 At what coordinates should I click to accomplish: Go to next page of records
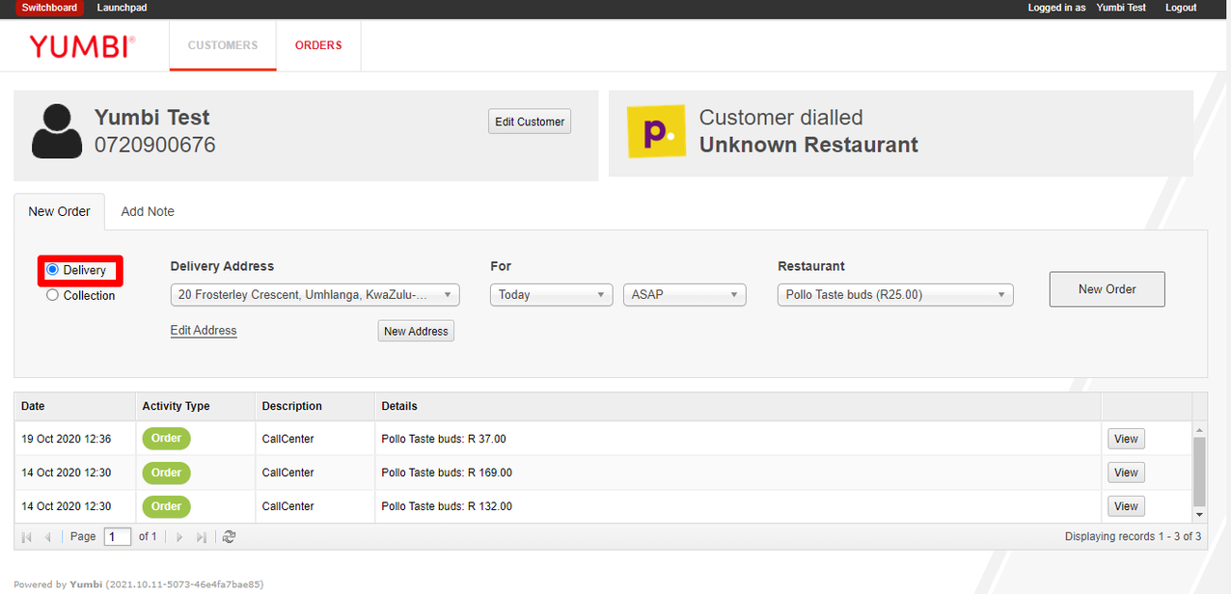(x=179, y=537)
